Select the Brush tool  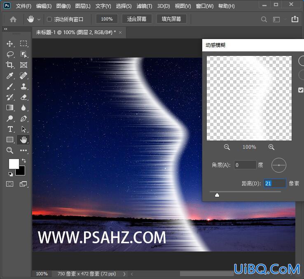(x=10, y=86)
